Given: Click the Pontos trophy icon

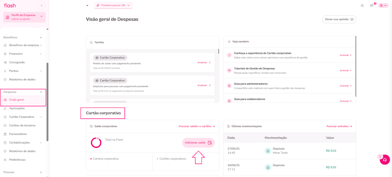Looking at the screenshot, I should (x=5, y=71).
